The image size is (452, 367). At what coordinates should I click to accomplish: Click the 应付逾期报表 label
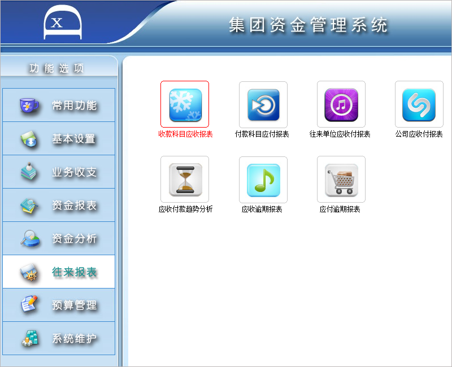pyautogui.click(x=340, y=209)
